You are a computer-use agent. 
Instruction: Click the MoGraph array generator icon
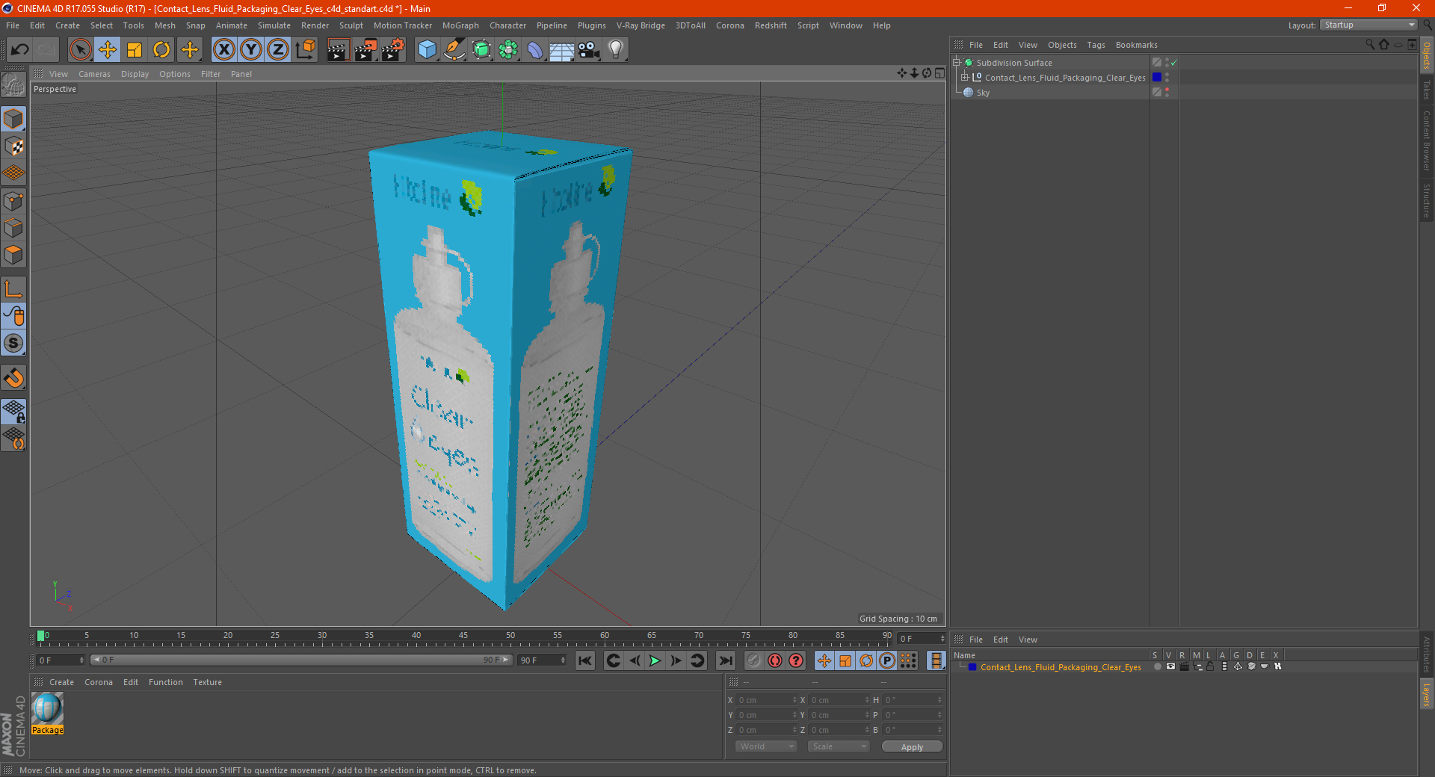[508, 50]
